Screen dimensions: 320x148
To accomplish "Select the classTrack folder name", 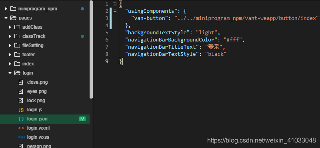I will click(34, 36).
